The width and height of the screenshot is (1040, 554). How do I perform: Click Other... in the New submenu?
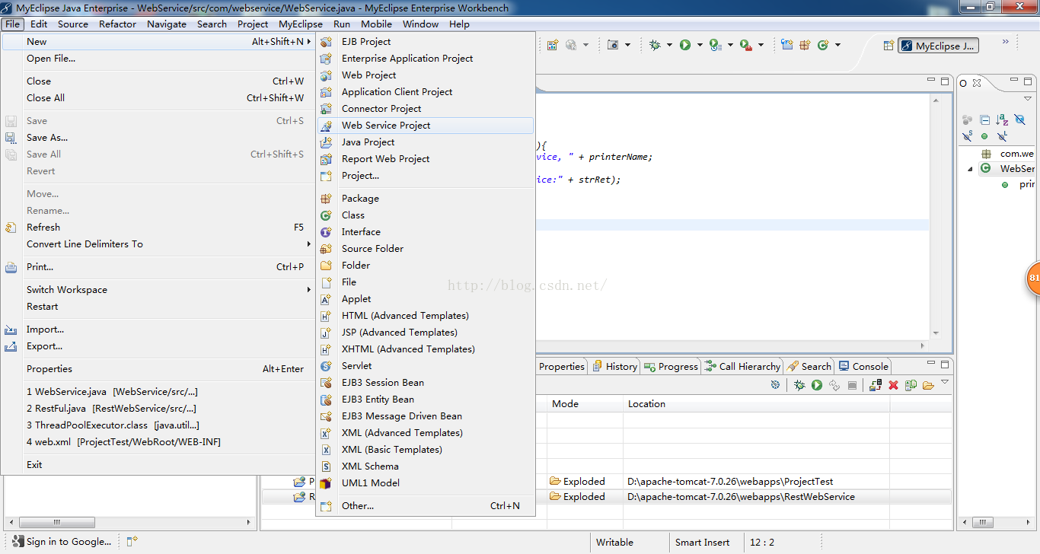[x=426, y=506]
